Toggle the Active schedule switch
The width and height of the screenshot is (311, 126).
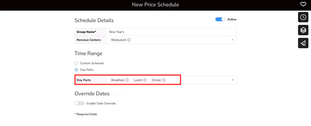click(x=220, y=19)
